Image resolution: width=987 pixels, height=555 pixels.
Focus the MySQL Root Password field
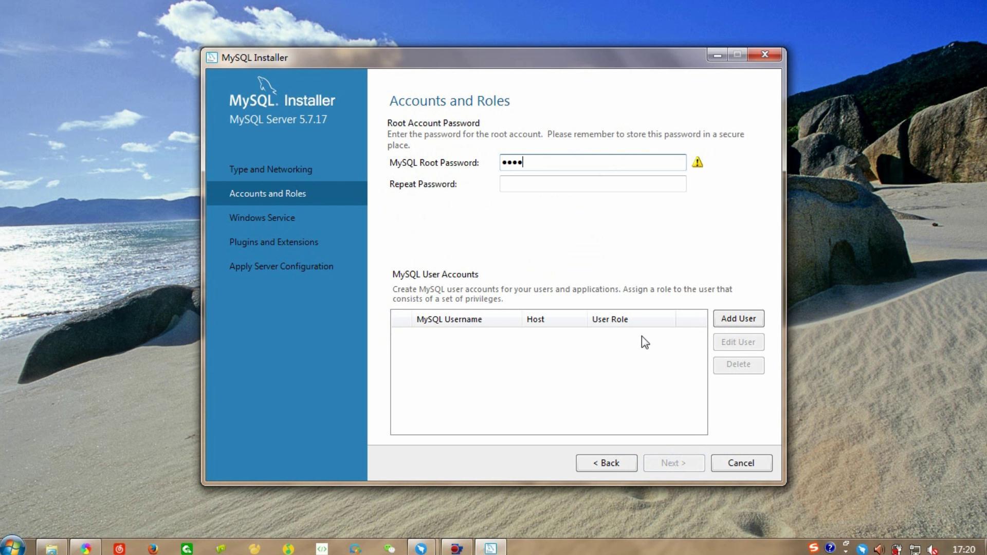[x=593, y=162]
